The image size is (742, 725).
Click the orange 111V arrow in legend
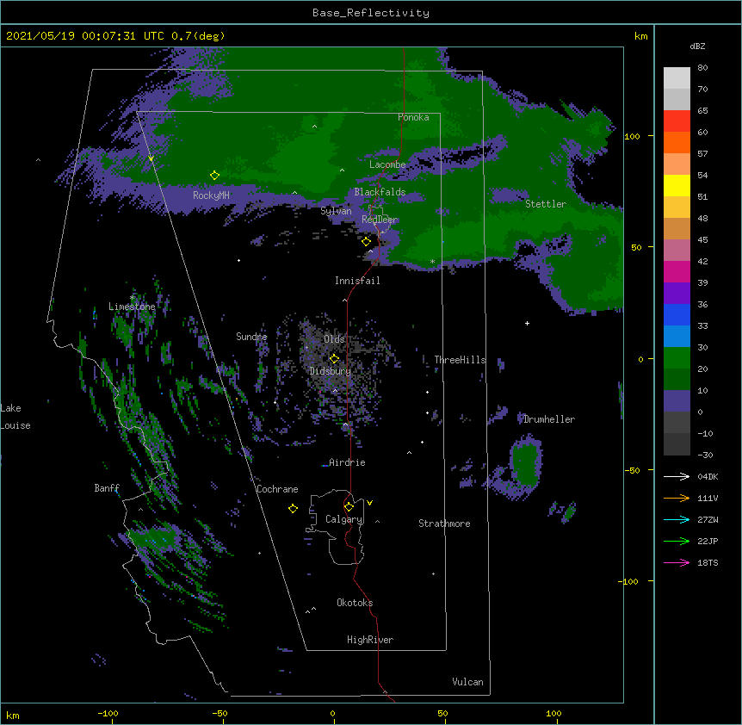pos(677,498)
